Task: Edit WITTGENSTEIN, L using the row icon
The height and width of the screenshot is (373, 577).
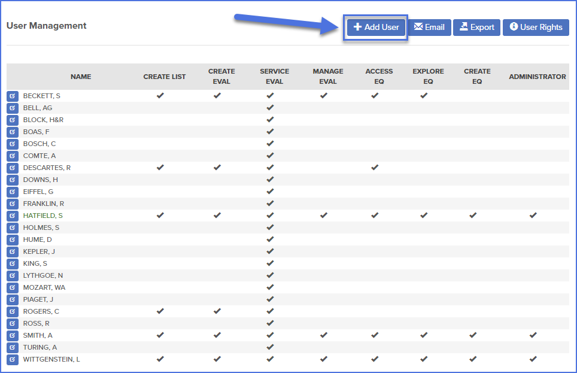Action: pyautogui.click(x=13, y=359)
